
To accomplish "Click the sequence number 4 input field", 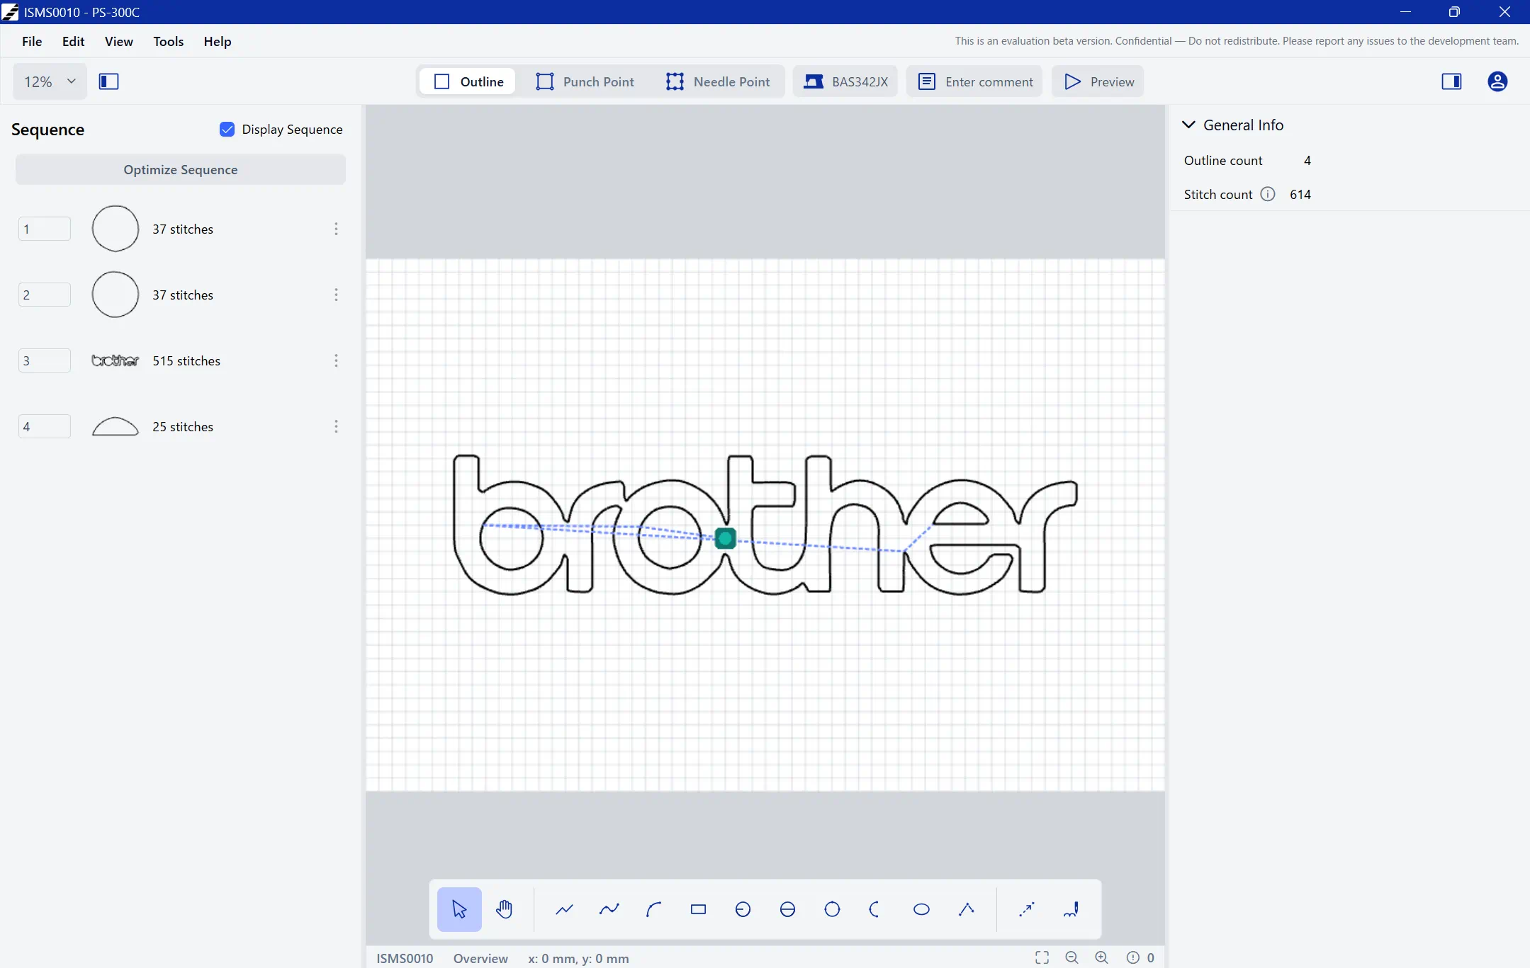I will 45,426.
